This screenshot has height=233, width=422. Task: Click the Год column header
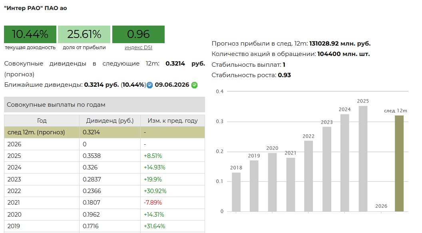point(42,121)
